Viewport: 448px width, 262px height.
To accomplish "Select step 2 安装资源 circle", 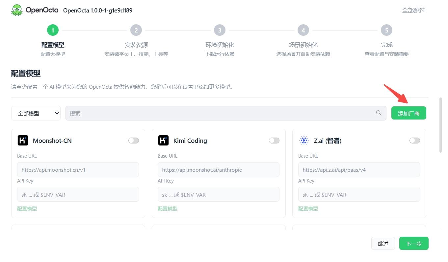I will point(136,30).
